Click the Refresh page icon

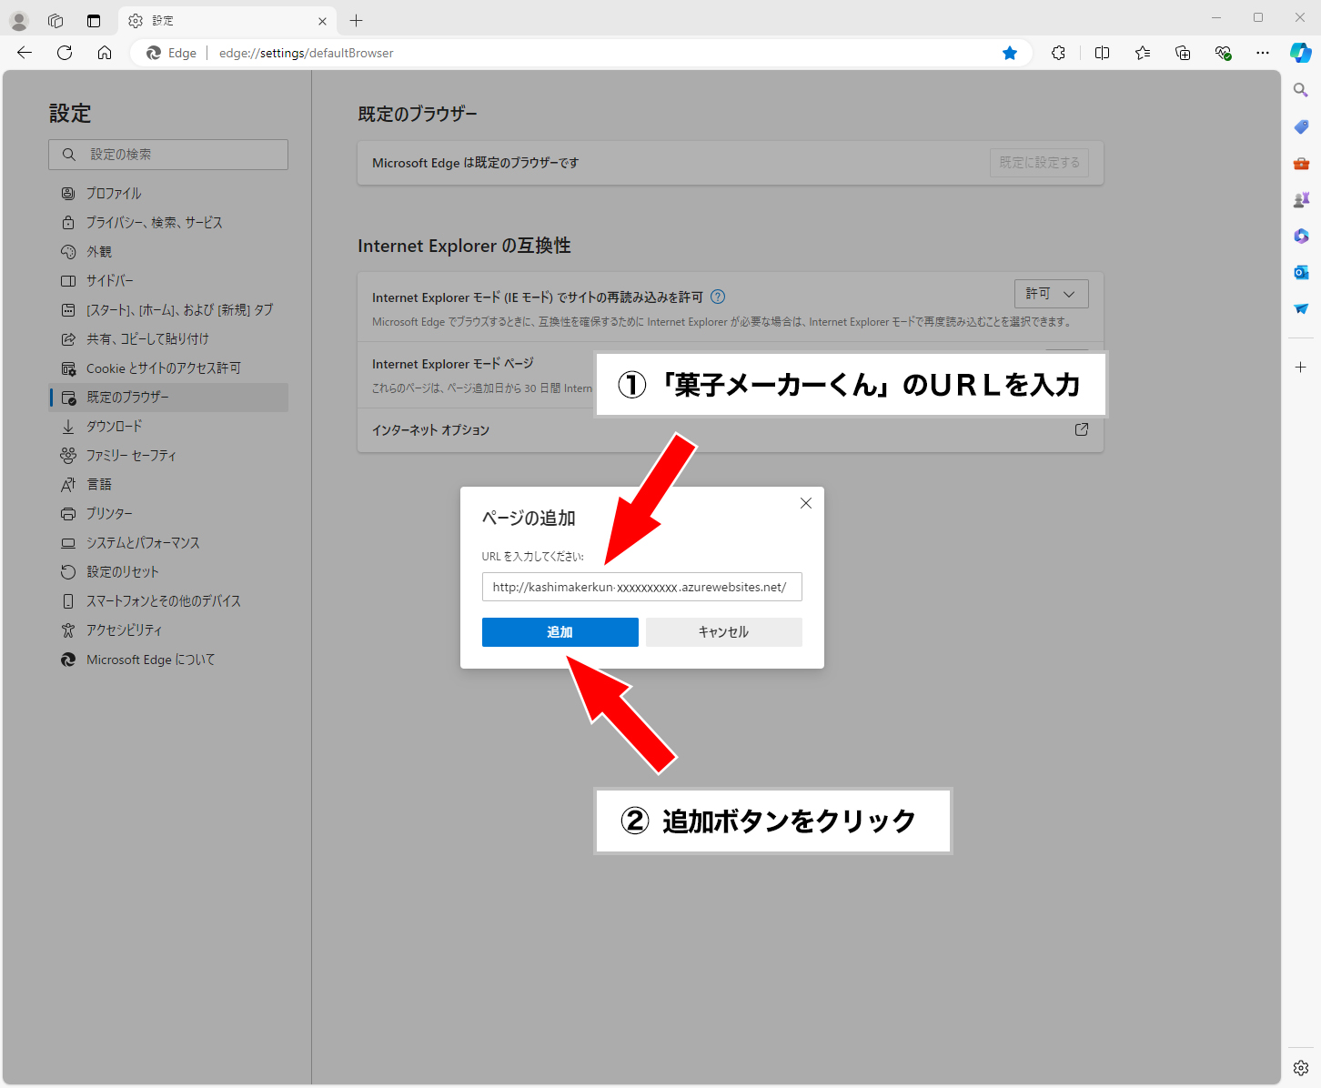65,53
